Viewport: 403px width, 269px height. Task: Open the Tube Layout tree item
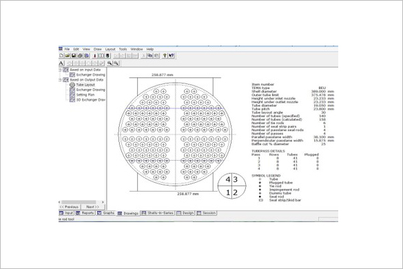[x=85, y=85]
